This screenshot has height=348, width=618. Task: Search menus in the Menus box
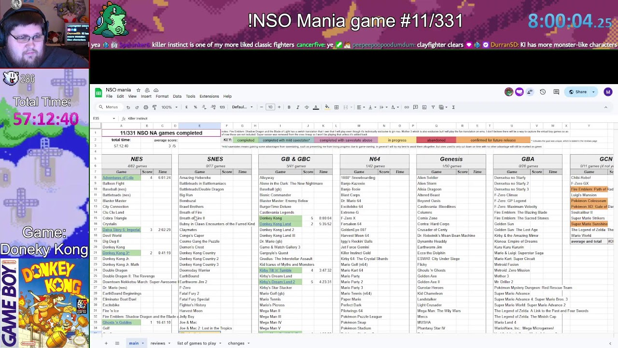tap(109, 107)
